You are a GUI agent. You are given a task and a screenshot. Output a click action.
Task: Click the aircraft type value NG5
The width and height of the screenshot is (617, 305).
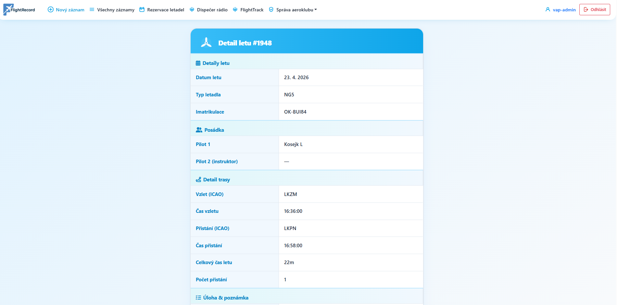click(x=289, y=95)
